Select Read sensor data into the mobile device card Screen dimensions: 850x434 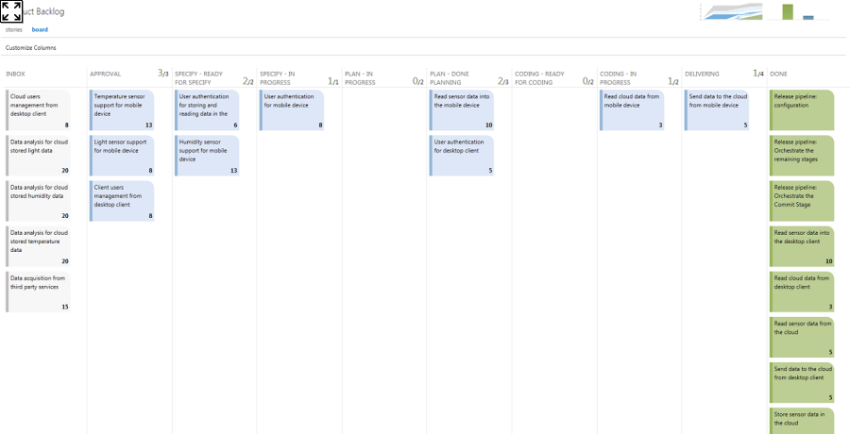(462, 110)
